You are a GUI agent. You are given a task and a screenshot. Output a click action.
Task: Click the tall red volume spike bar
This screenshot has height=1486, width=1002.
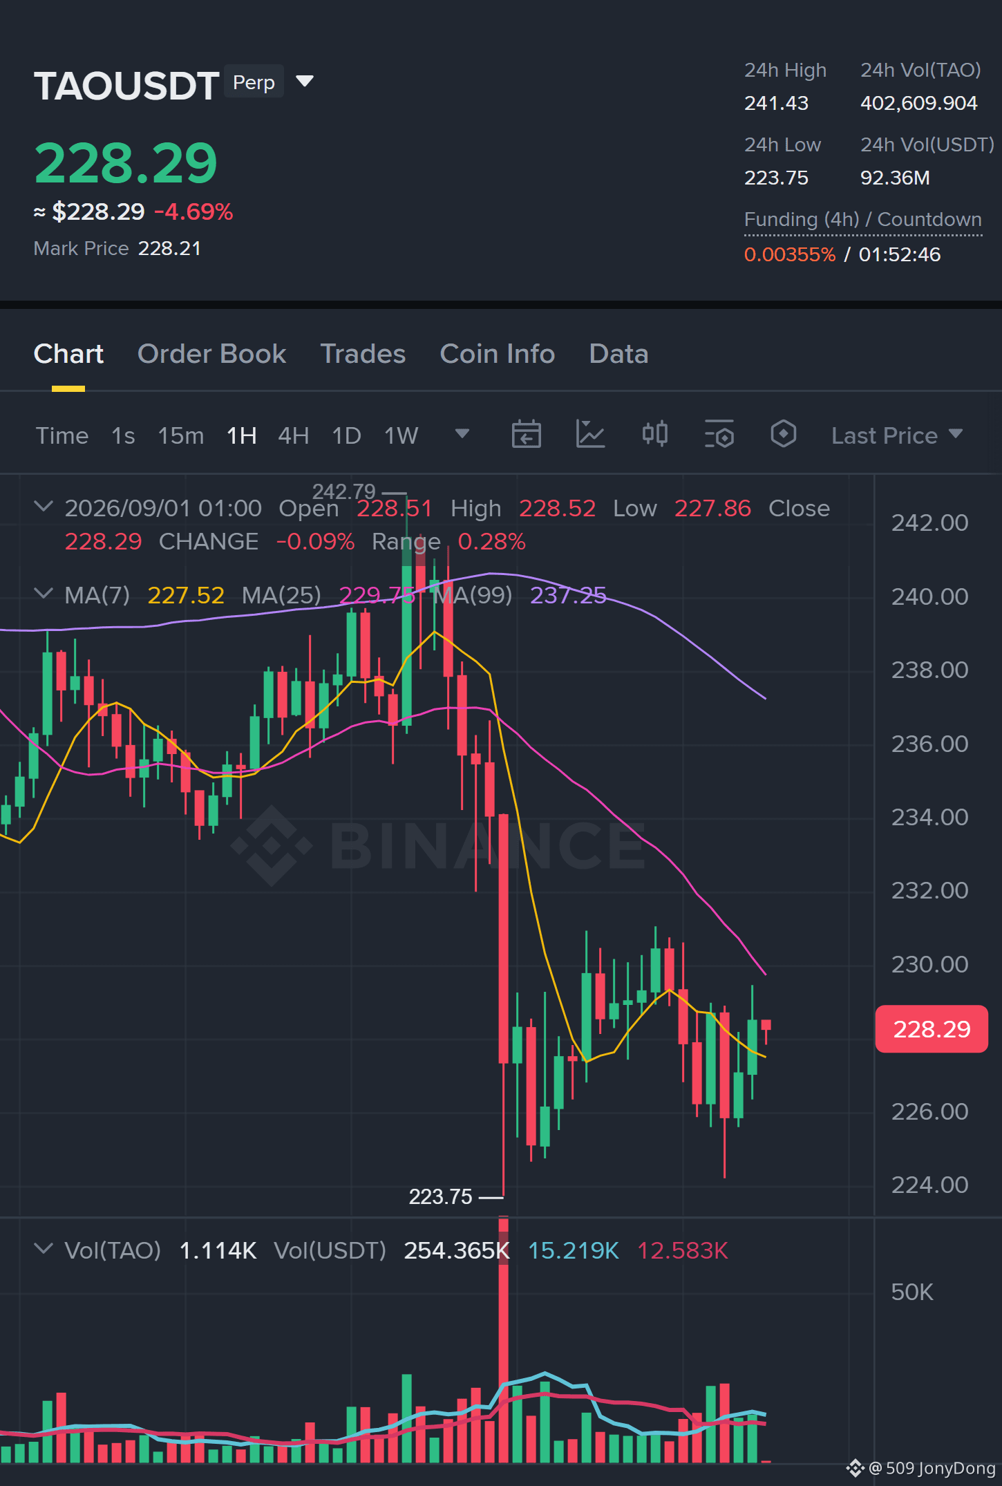[503, 1340]
